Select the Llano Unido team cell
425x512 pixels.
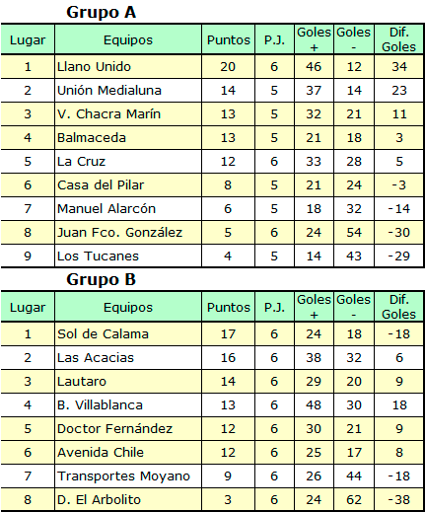(x=128, y=67)
